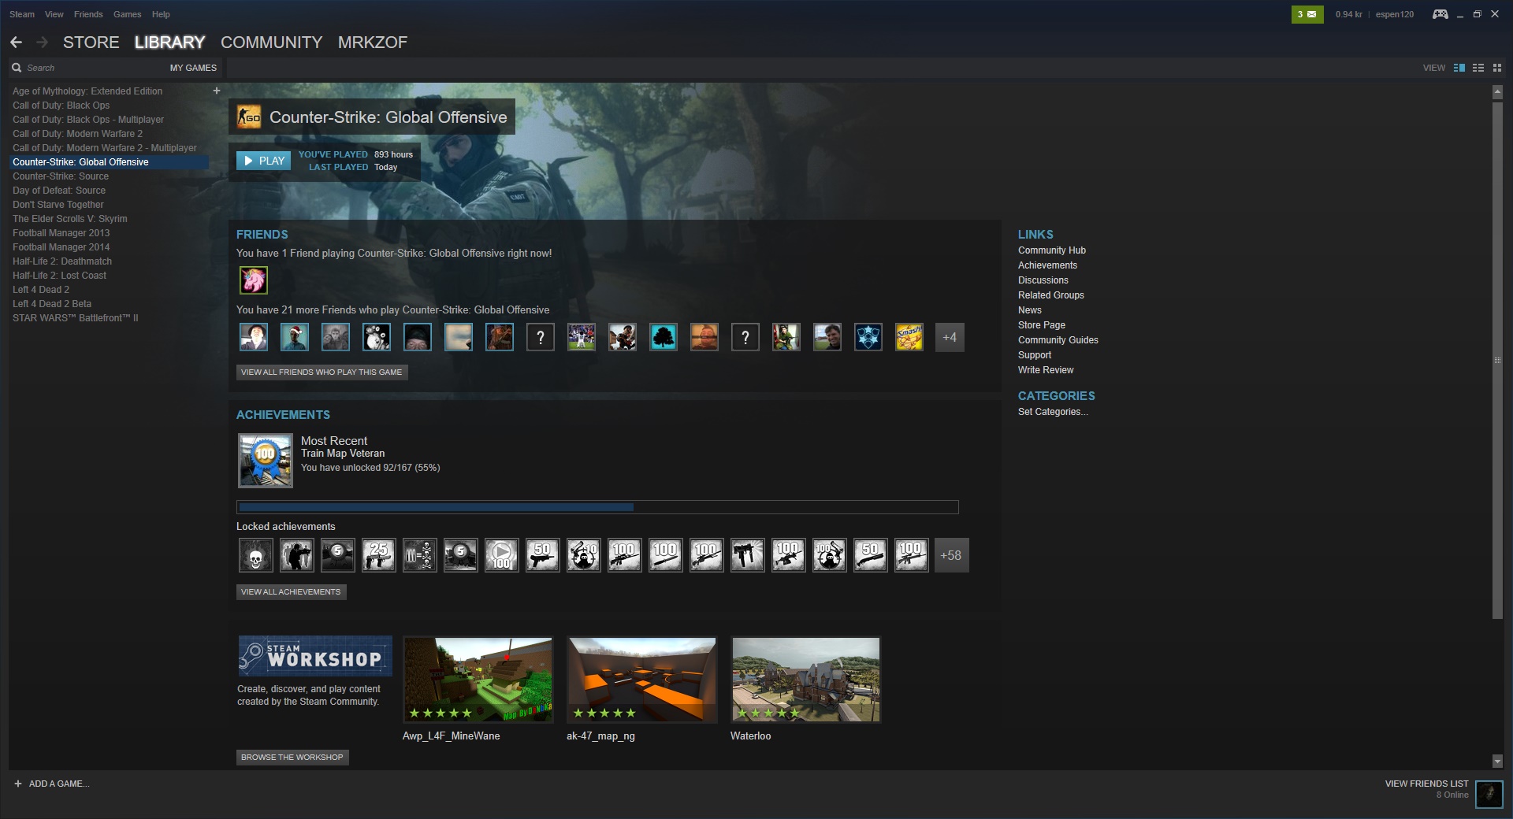This screenshot has width=1513, height=819.
Task: Expand the +4 more friends tile
Action: (x=950, y=338)
